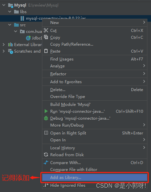Click the Paste clipboard icon
The height and width of the screenshot is (192, 151).
pos(46,51)
